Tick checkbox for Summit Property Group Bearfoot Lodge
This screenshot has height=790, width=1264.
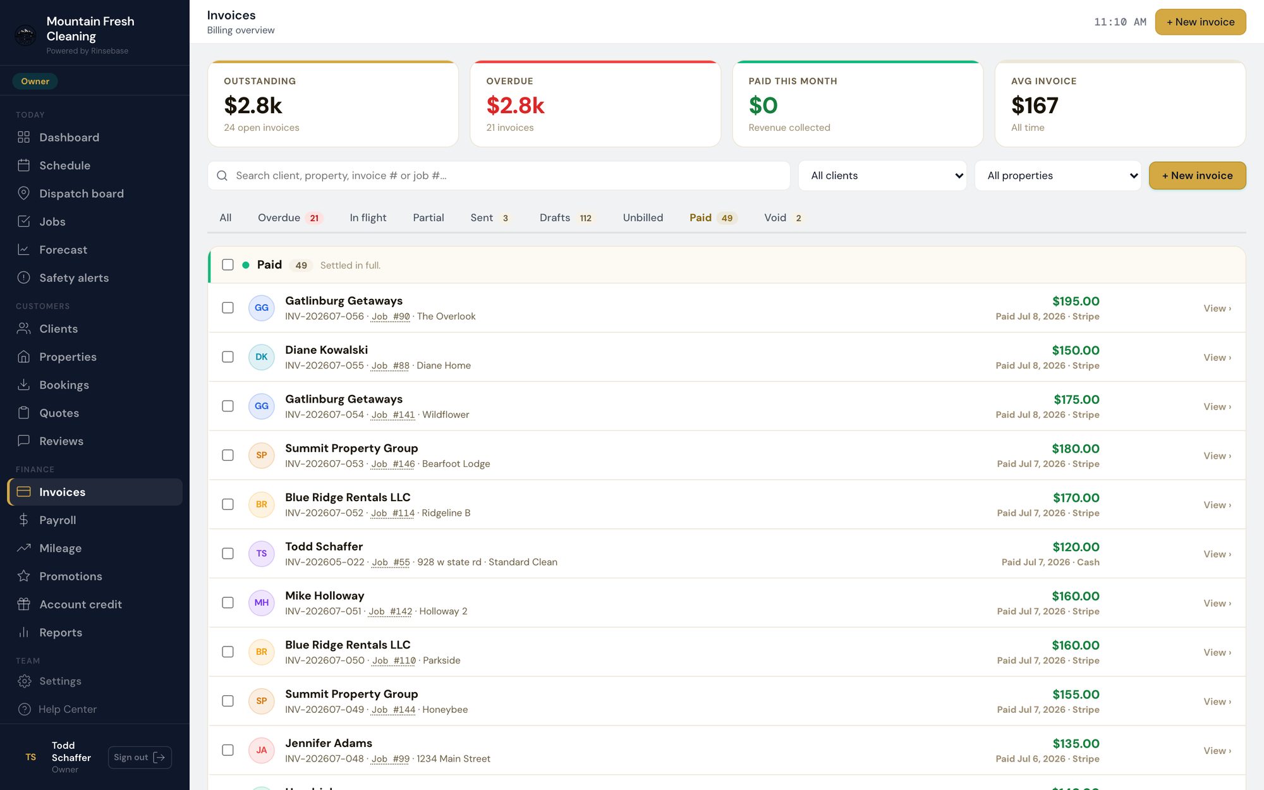coord(228,456)
